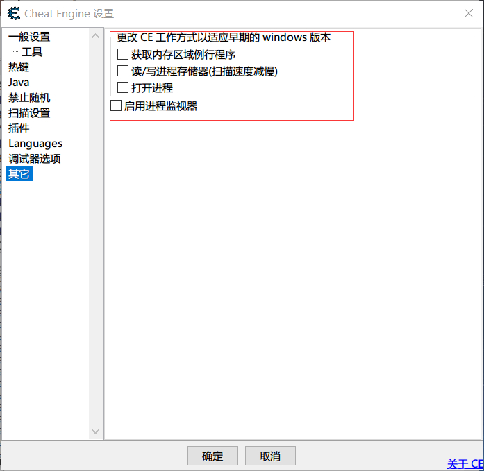Click the sidebar scroll up arrow
The height and width of the screenshot is (471, 484).
click(96, 36)
